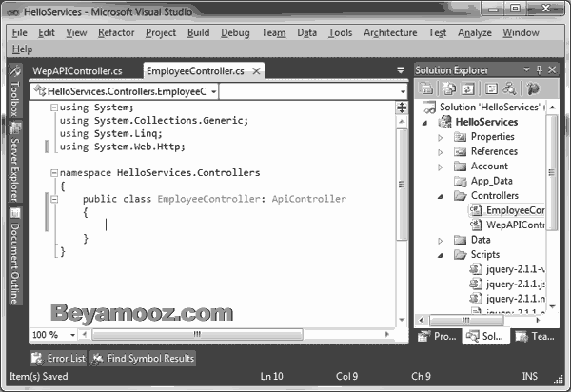The width and height of the screenshot is (571, 392).
Task: Expand the Data folder
Action: pos(441,241)
